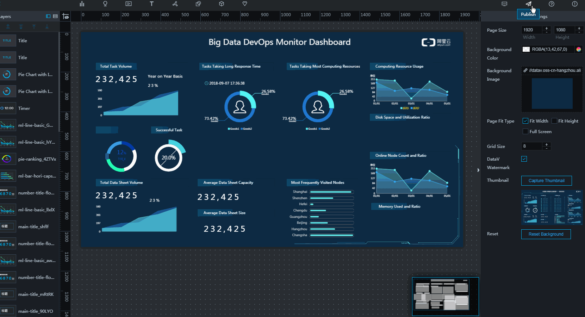Screen dimensions: 585x317
Task: Open the text widgets (T) menu
Action: 152,4
